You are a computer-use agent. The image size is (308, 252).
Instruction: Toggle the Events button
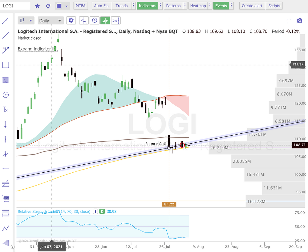[x=221, y=6]
